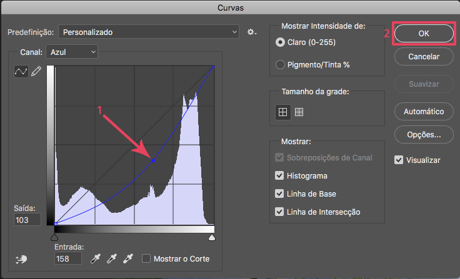Toggle the Linha de Base checkbox
The width and height of the screenshot is (460, 279).
click(x=279, y=193)
